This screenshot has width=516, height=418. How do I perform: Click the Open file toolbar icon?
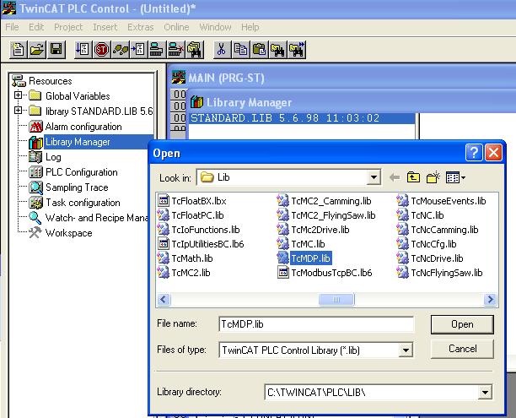click(x=37, y=50)
